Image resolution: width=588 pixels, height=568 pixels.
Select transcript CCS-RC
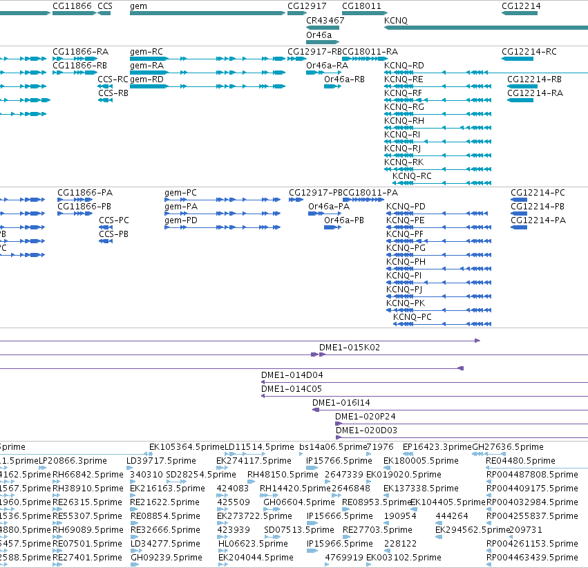tap(113, 79)
